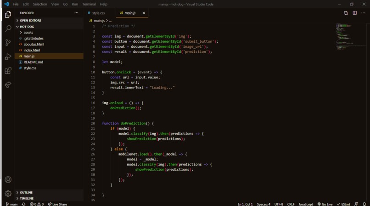
Task: Open the Terminal menu
Action: click(89, 4)
